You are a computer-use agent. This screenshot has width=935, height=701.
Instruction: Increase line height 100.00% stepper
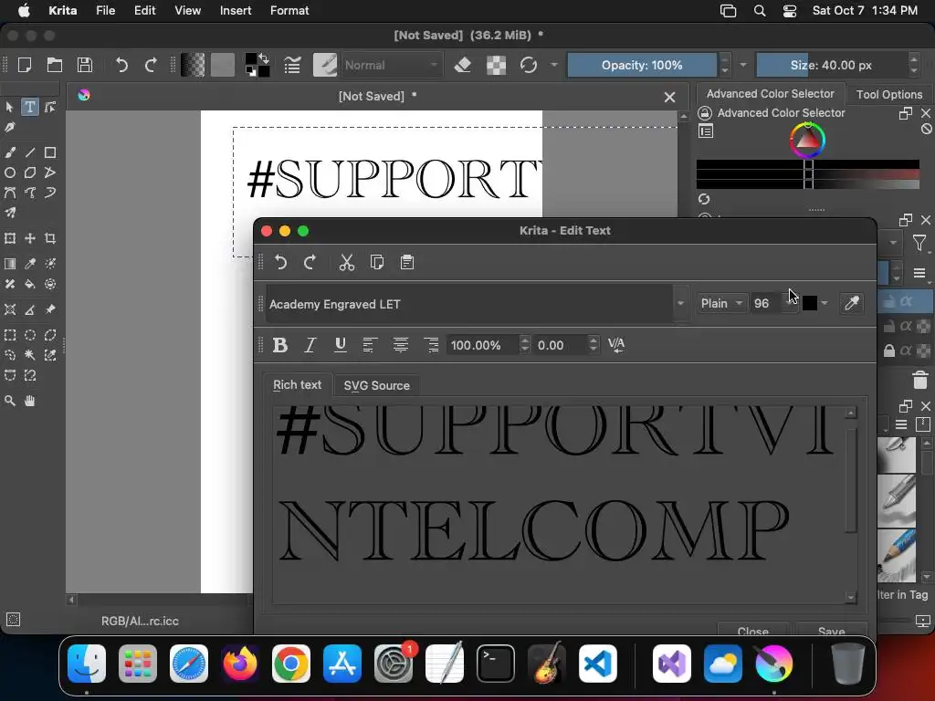(x=525, y=340)
